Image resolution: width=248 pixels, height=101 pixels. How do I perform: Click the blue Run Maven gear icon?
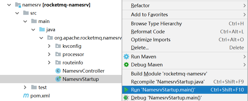coord(126,57)
